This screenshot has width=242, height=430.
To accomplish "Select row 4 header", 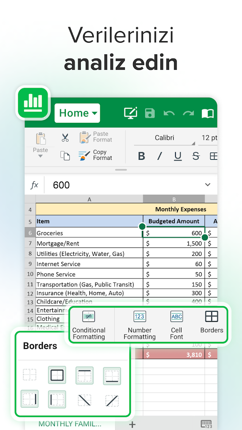I will pos(30,210).
